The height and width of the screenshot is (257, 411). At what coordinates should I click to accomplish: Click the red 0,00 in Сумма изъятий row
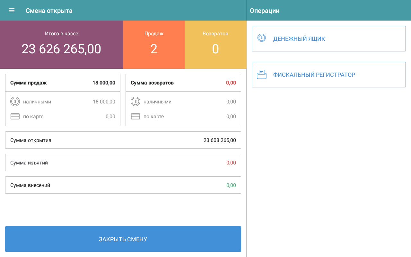(231, 163)
